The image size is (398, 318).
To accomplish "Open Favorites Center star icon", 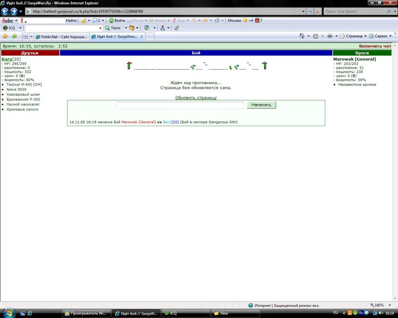I will pos(5,36).
